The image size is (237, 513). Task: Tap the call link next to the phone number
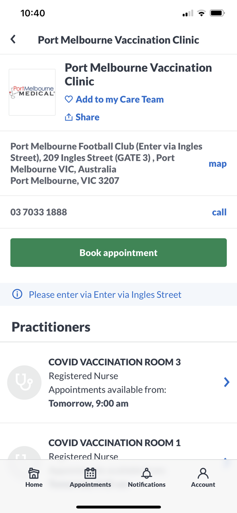point(219,212)
